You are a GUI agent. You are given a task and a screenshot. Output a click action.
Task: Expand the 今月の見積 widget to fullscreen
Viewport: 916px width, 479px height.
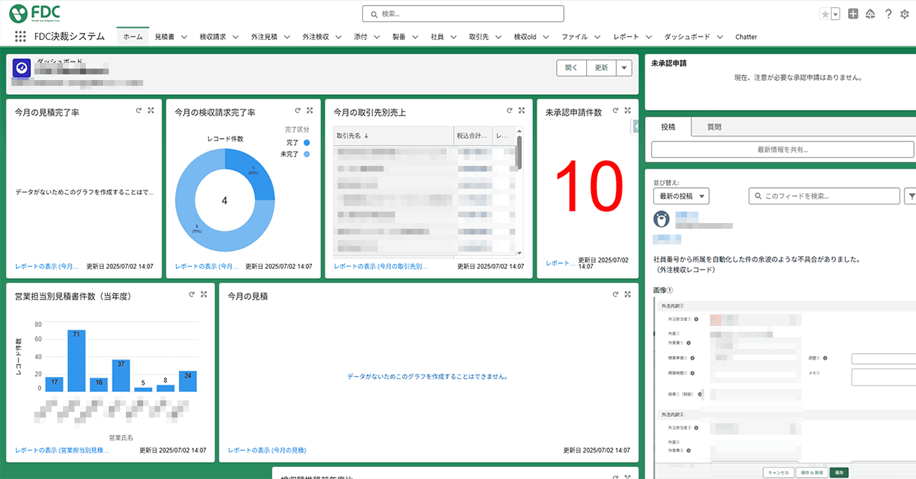(628, 294)
